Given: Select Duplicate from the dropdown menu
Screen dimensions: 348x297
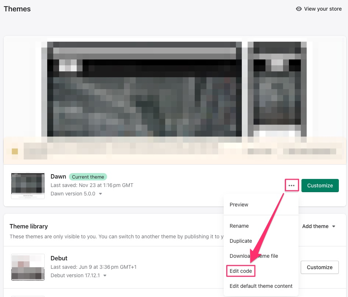Looking at the screenshot, I should pos(241,241).
